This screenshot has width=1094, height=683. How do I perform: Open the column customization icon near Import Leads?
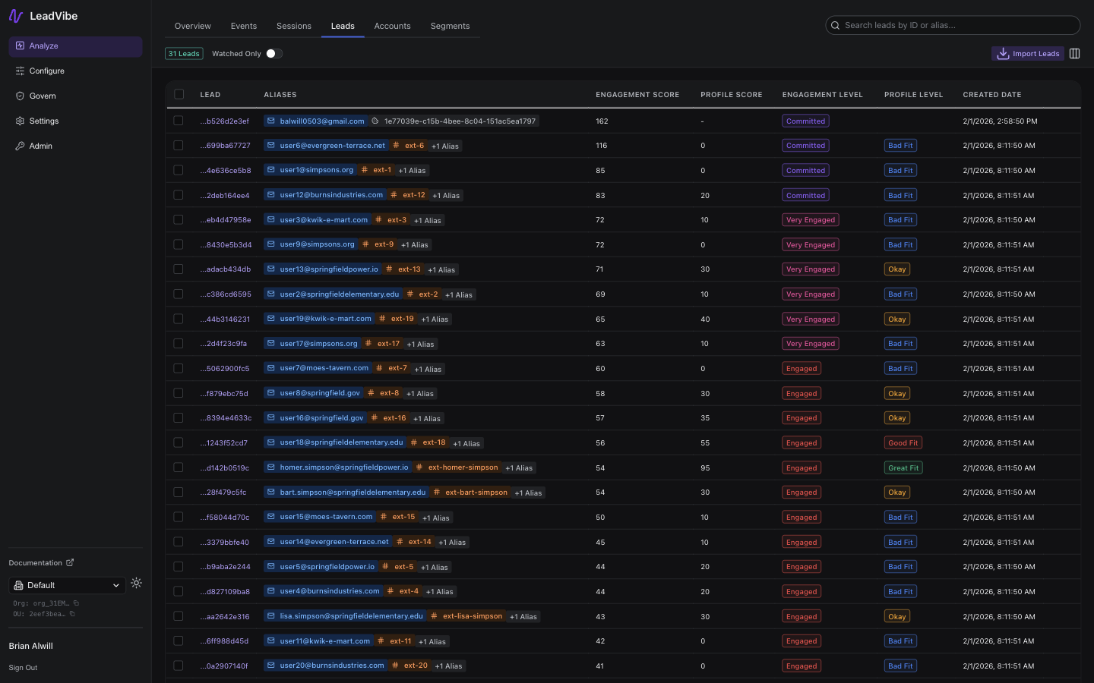pos(1074,53)
